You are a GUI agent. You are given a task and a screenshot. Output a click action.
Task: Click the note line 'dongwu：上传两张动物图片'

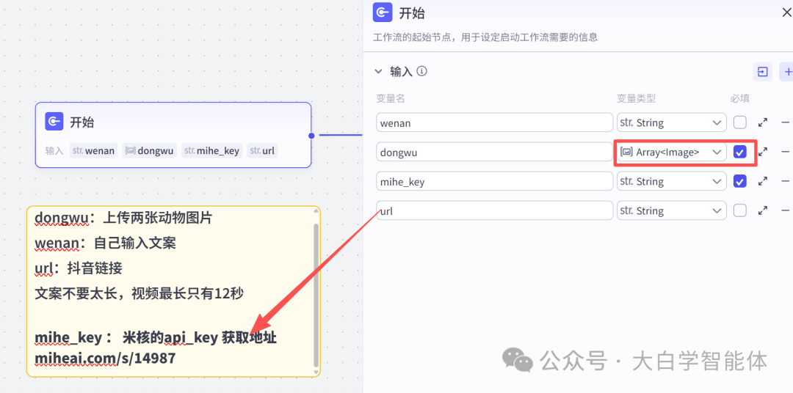(x=123, y=218)
